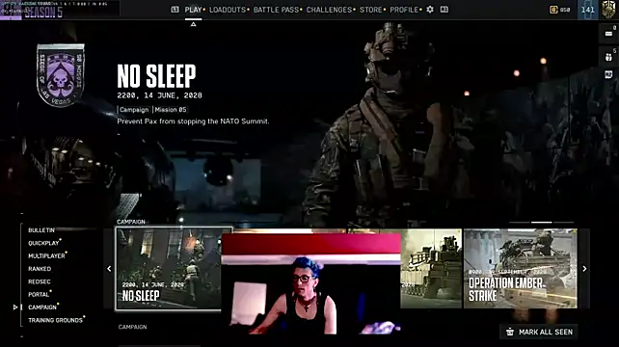Open the LOADOUTS tab
The image size is (619, 347).
click(228, 10)
